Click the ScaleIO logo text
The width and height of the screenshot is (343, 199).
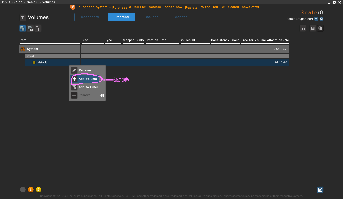[x=312, y=12]
